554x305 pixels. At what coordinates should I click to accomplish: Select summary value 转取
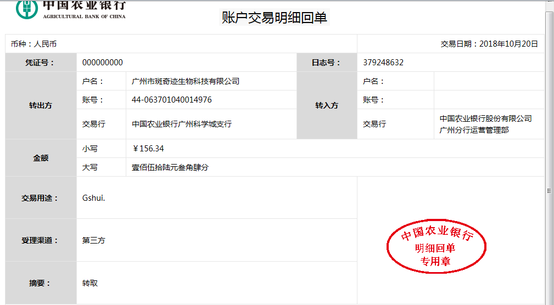click(89, 283)
